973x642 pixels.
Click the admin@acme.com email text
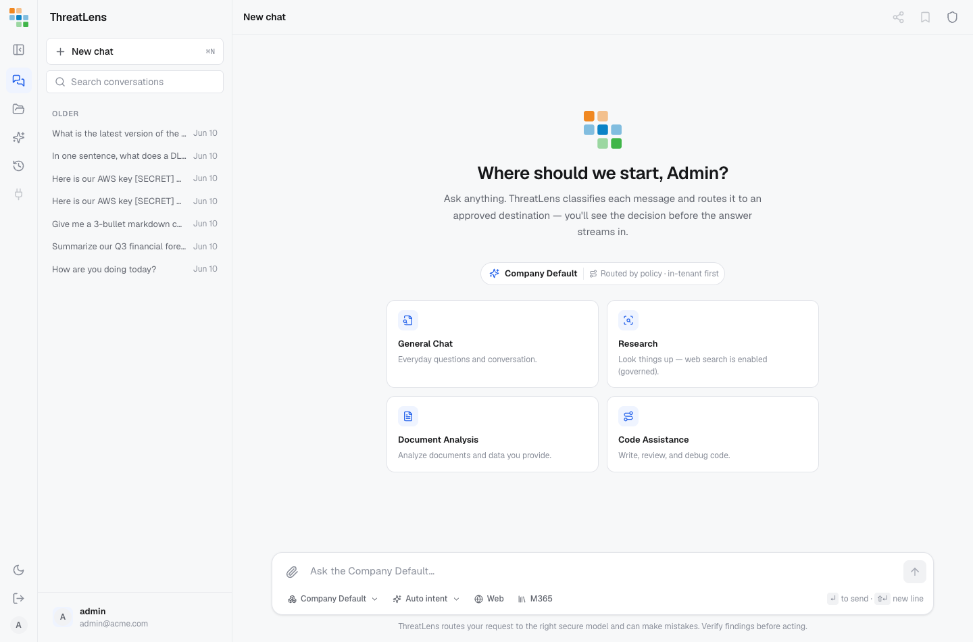114,624
